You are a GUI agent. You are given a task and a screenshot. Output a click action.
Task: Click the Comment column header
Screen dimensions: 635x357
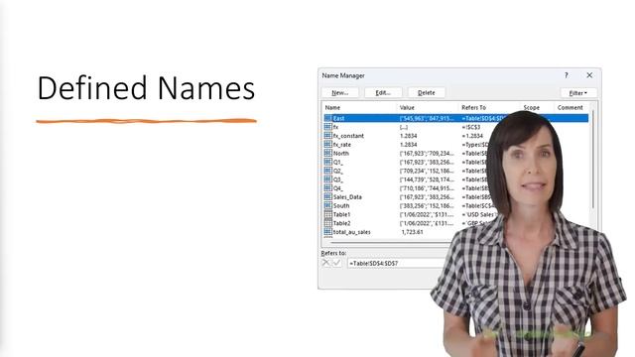coord(571,108)
